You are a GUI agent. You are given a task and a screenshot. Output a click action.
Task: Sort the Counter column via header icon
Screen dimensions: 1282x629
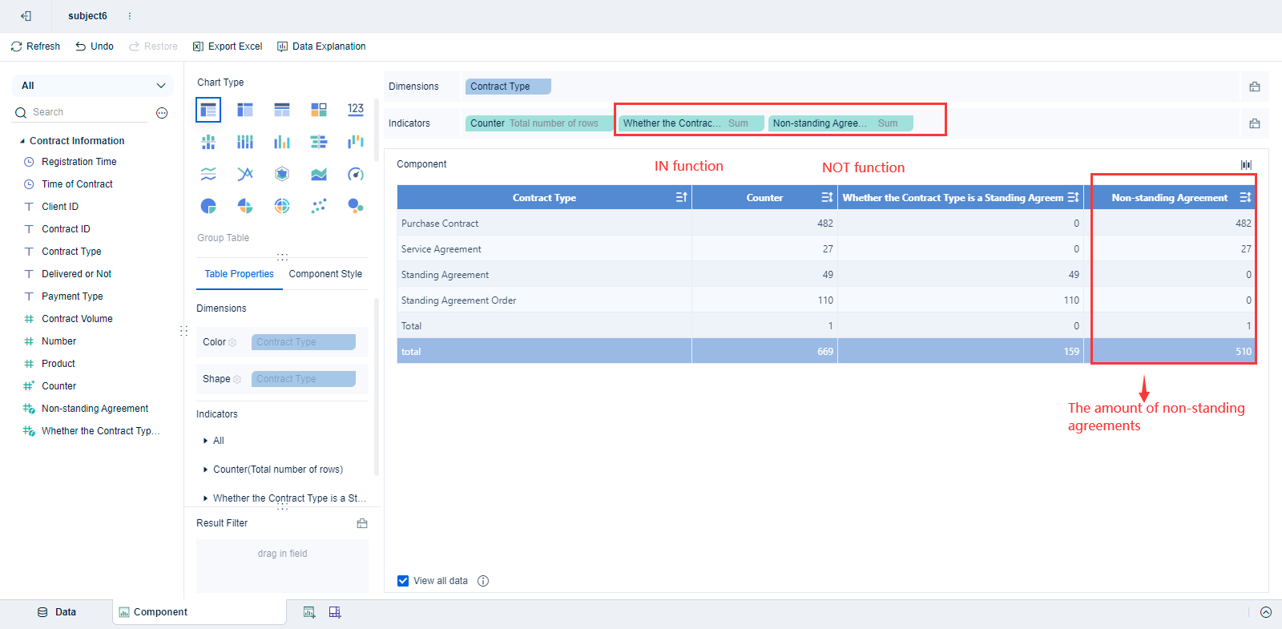click(x=827, y=197)
